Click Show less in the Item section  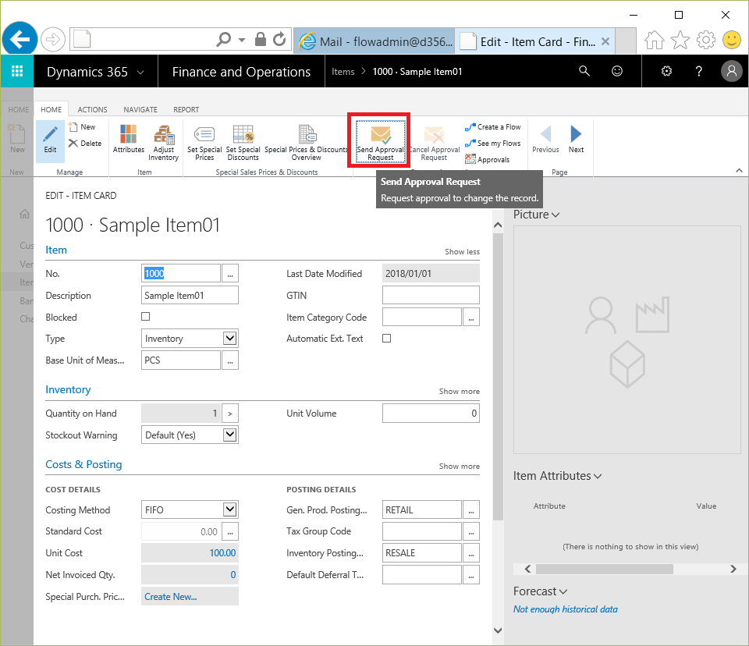pos(462,252)
